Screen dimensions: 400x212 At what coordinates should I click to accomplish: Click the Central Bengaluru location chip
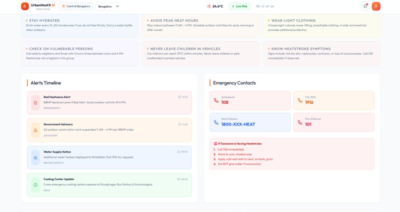[x=76, y=6]
